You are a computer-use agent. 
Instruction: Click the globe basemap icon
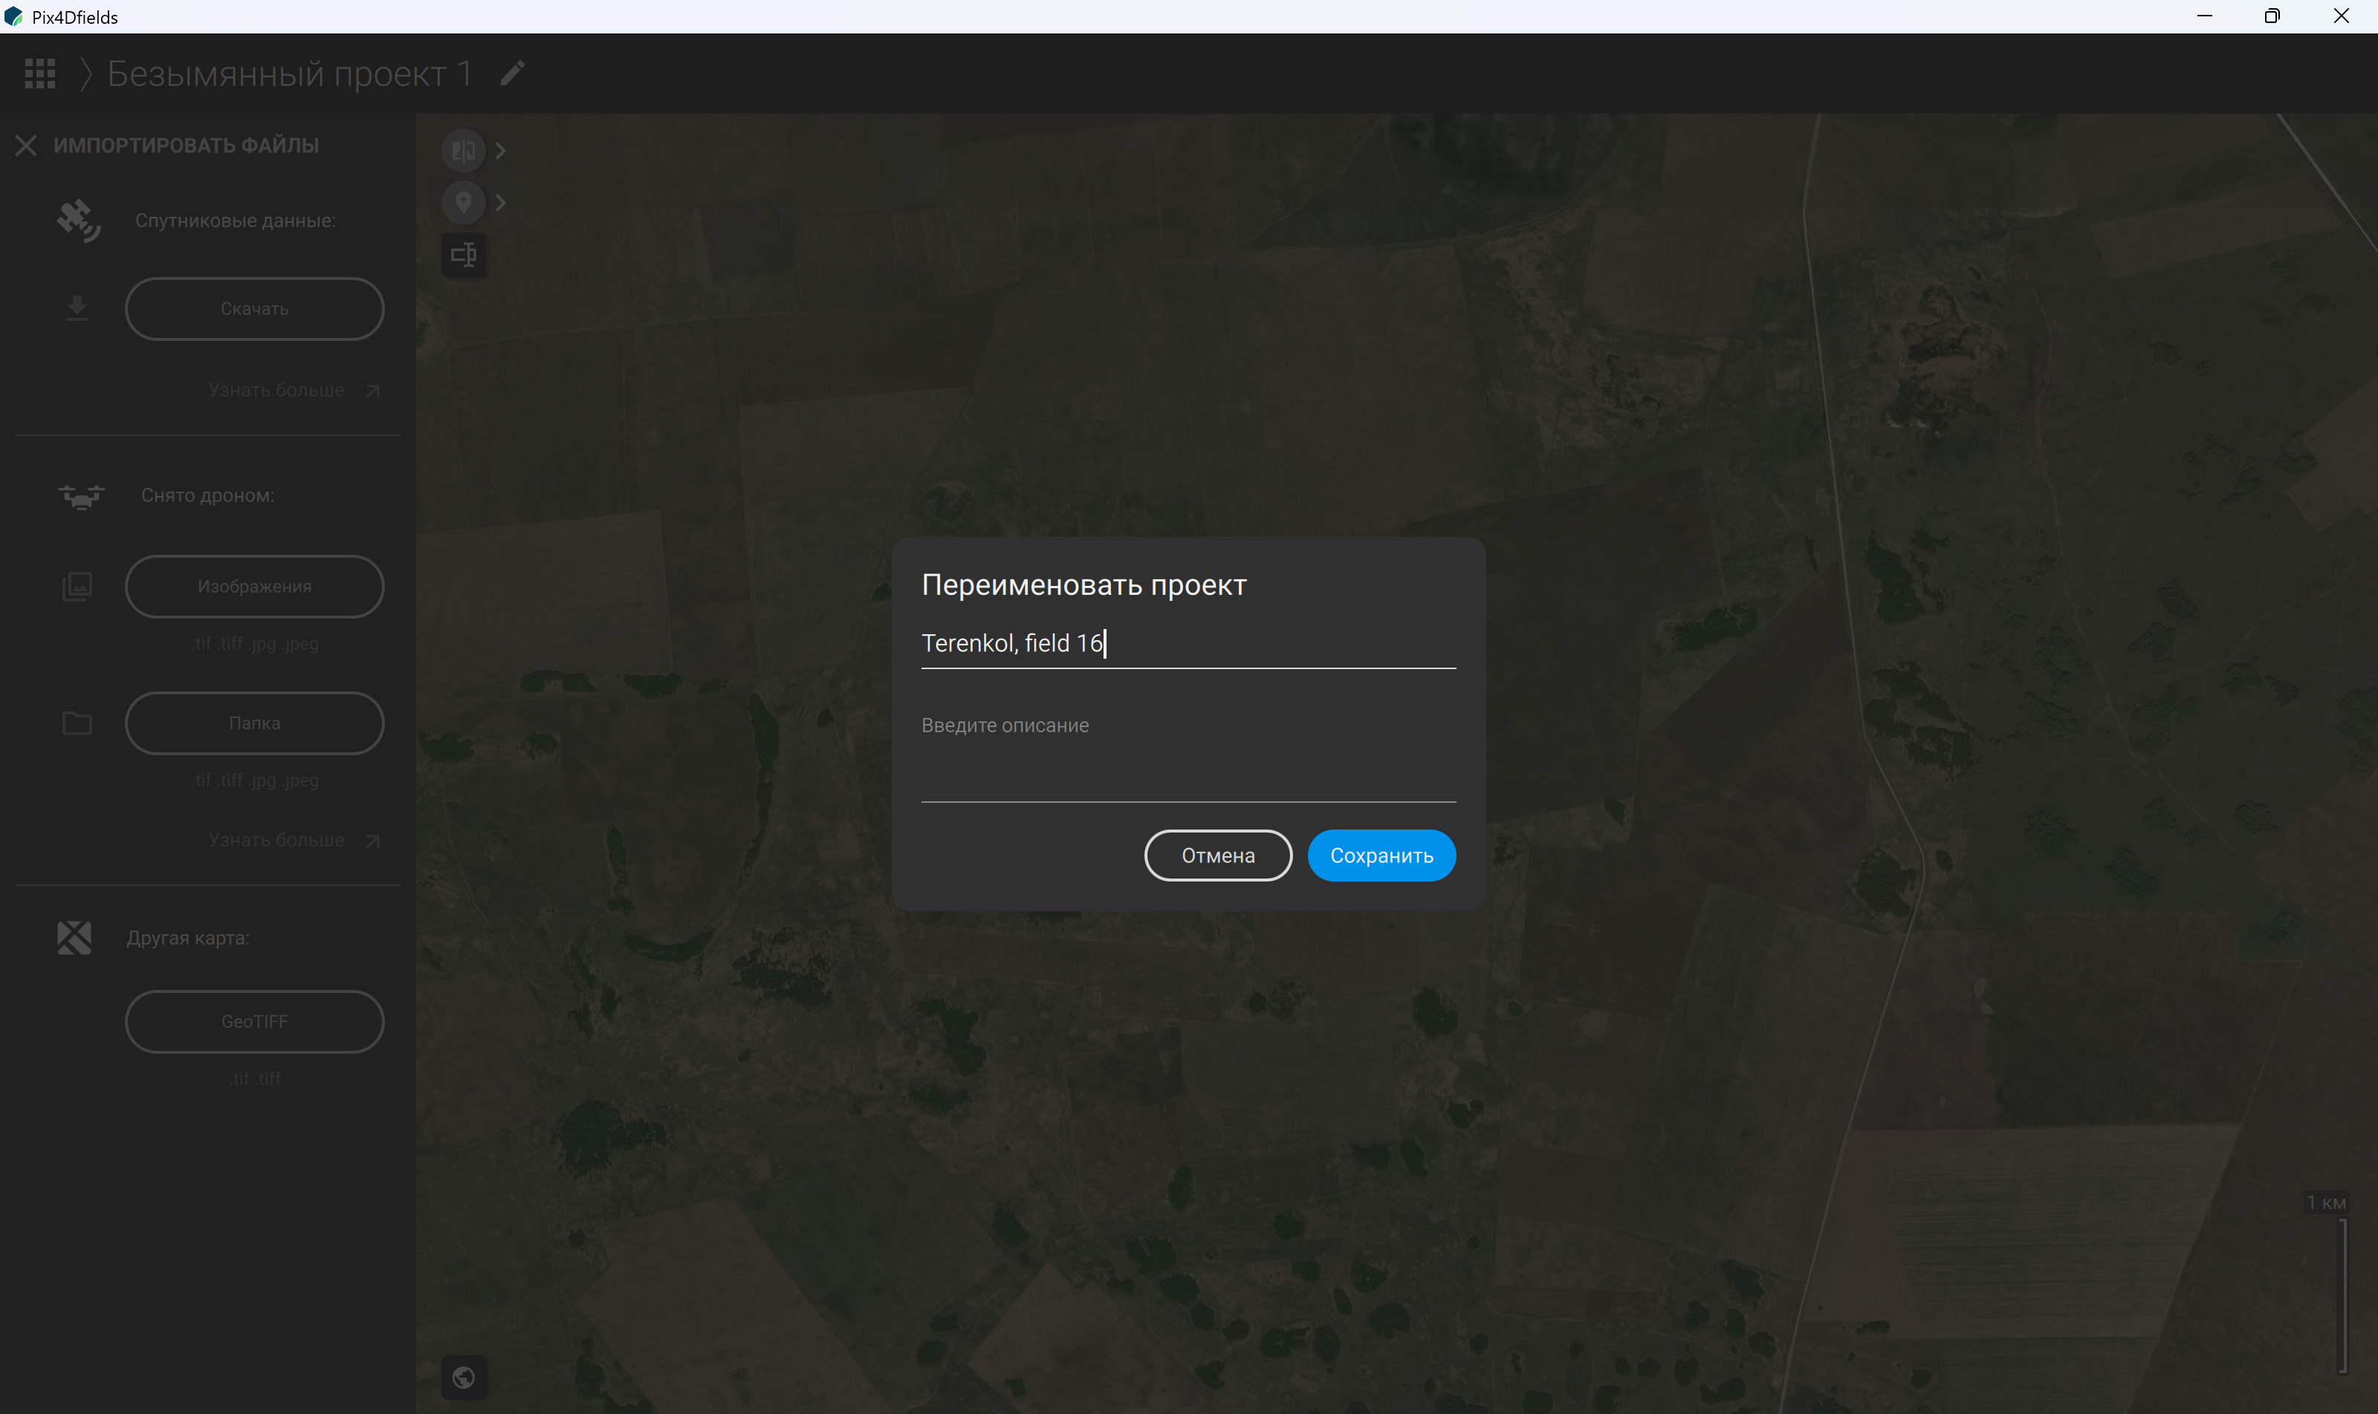point(464,1377)
